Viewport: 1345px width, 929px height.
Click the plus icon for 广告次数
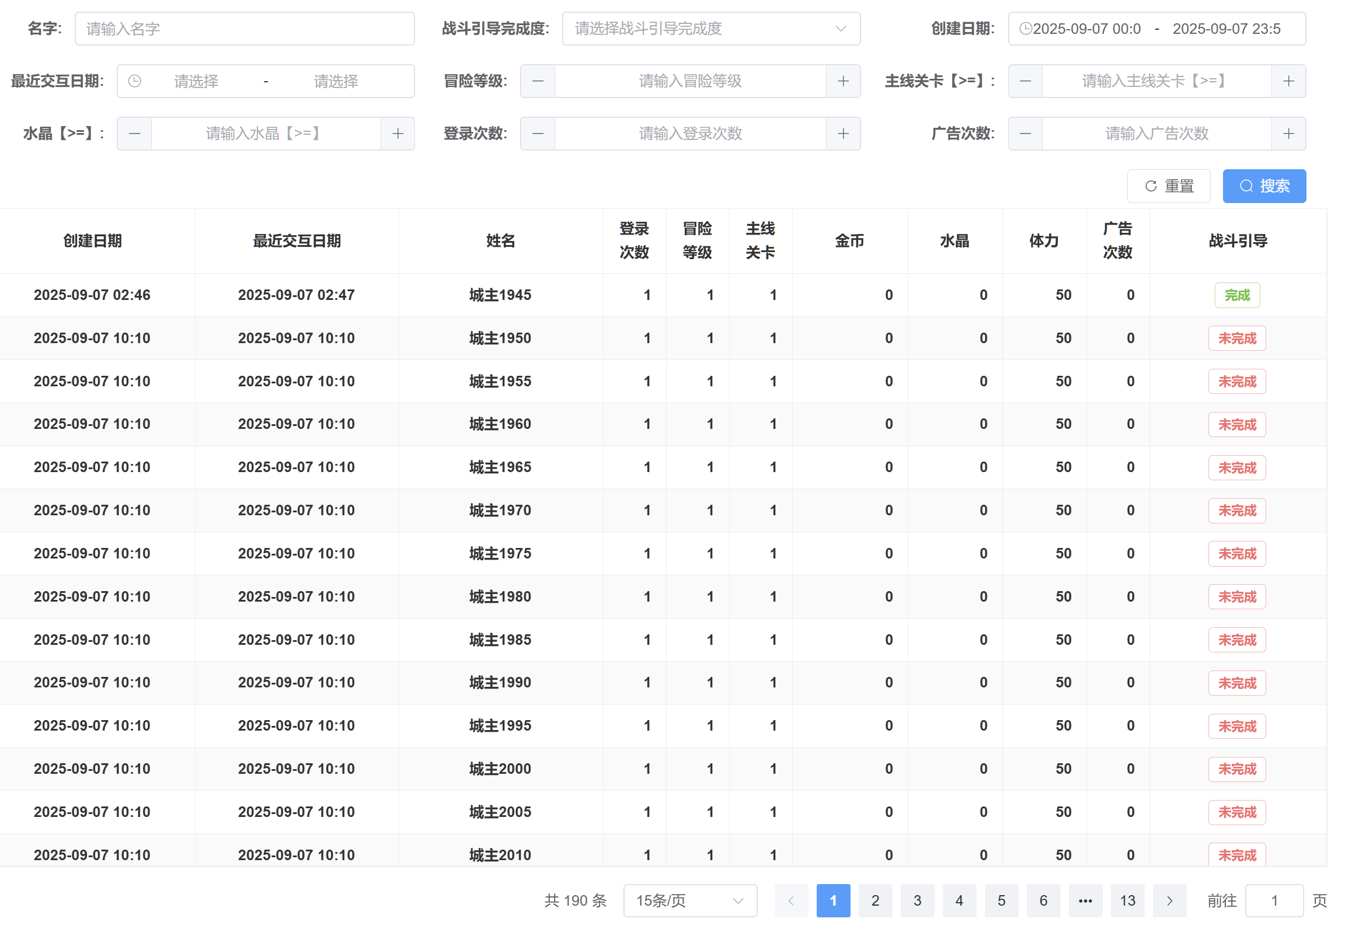[x=1288, y=134]
